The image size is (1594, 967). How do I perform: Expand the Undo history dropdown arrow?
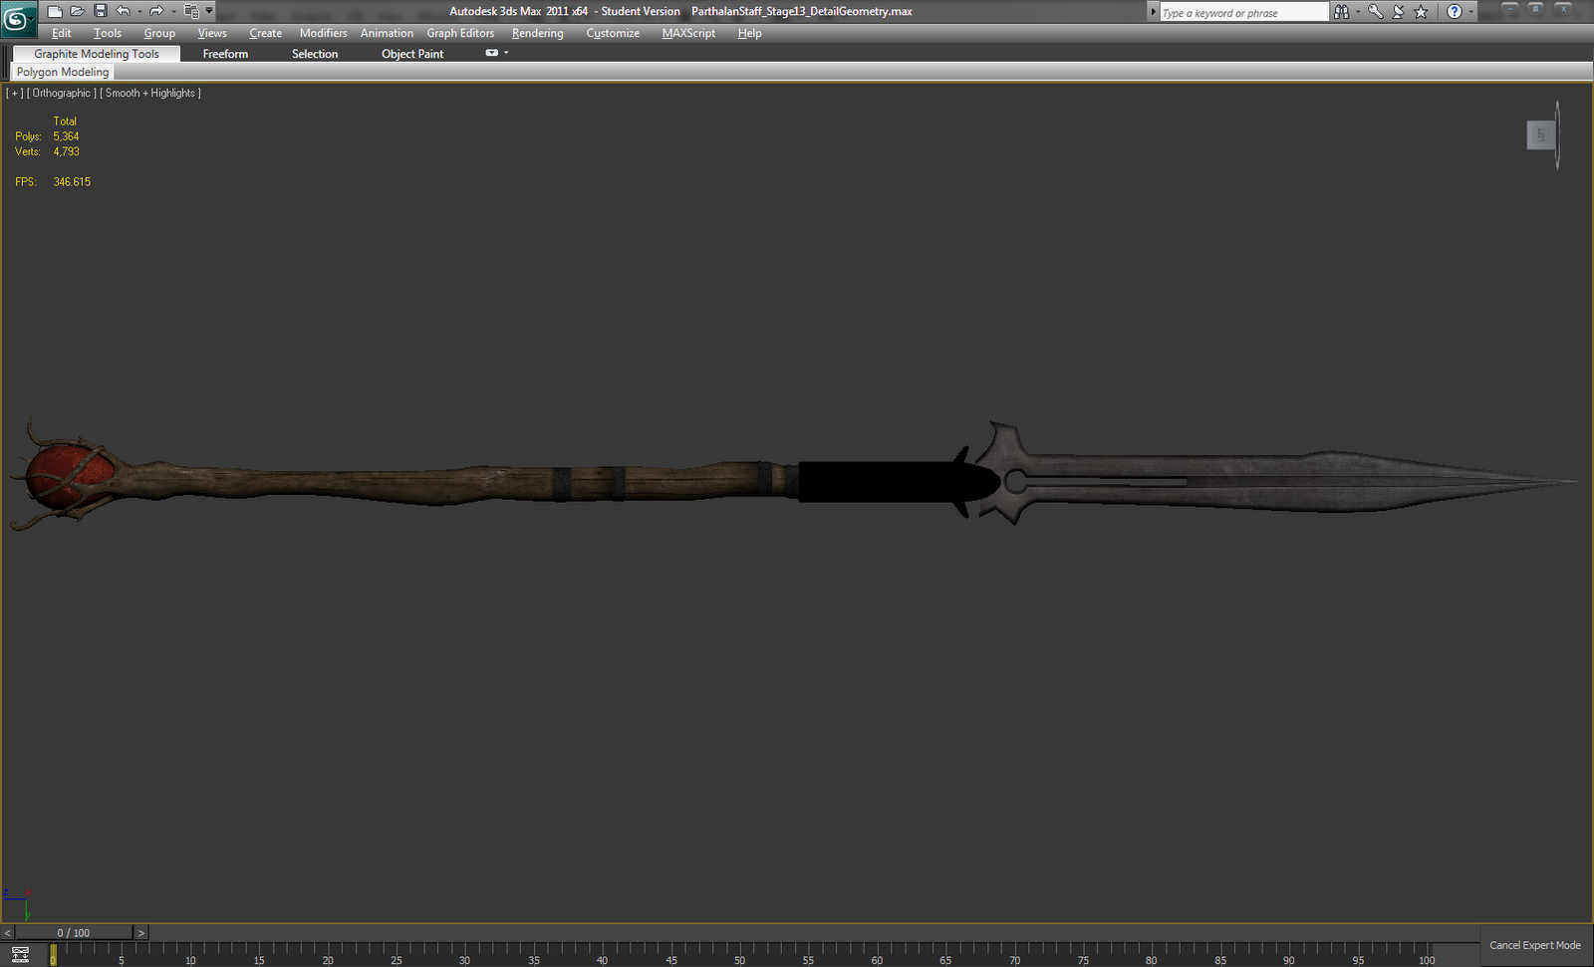140,11
